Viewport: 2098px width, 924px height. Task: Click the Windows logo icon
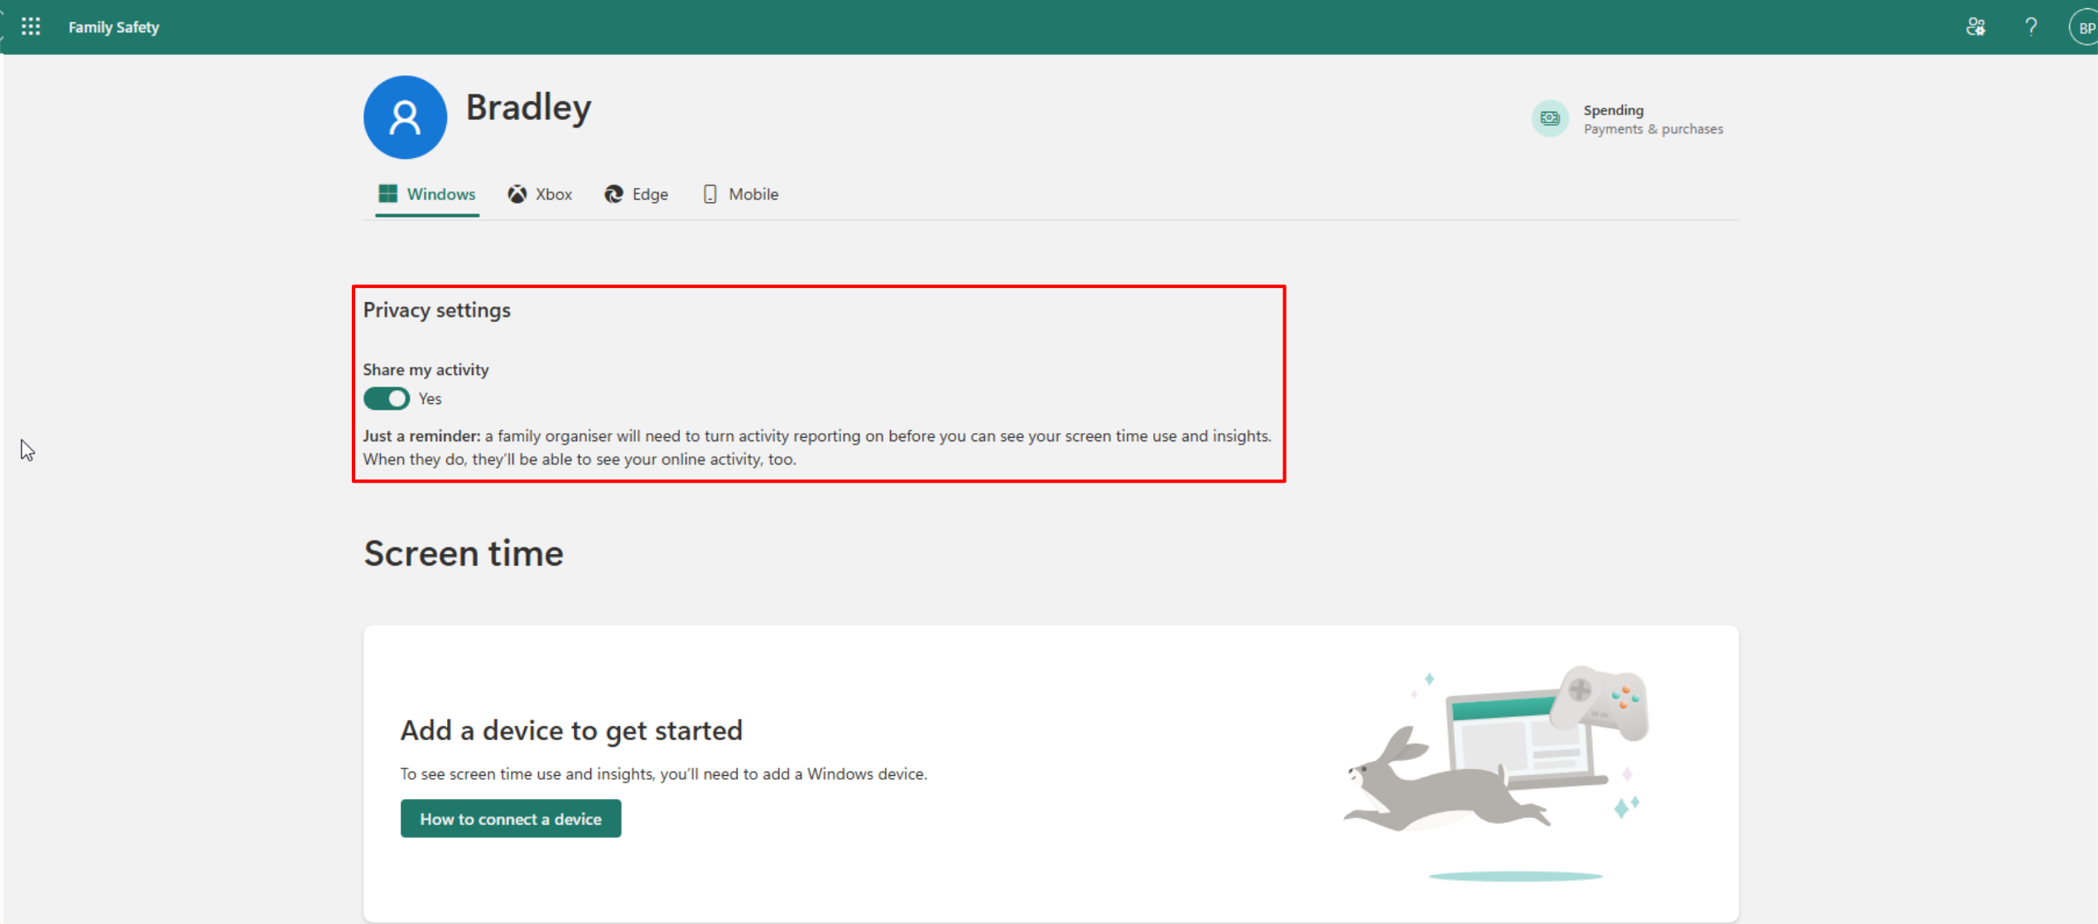tap(387, 194)
